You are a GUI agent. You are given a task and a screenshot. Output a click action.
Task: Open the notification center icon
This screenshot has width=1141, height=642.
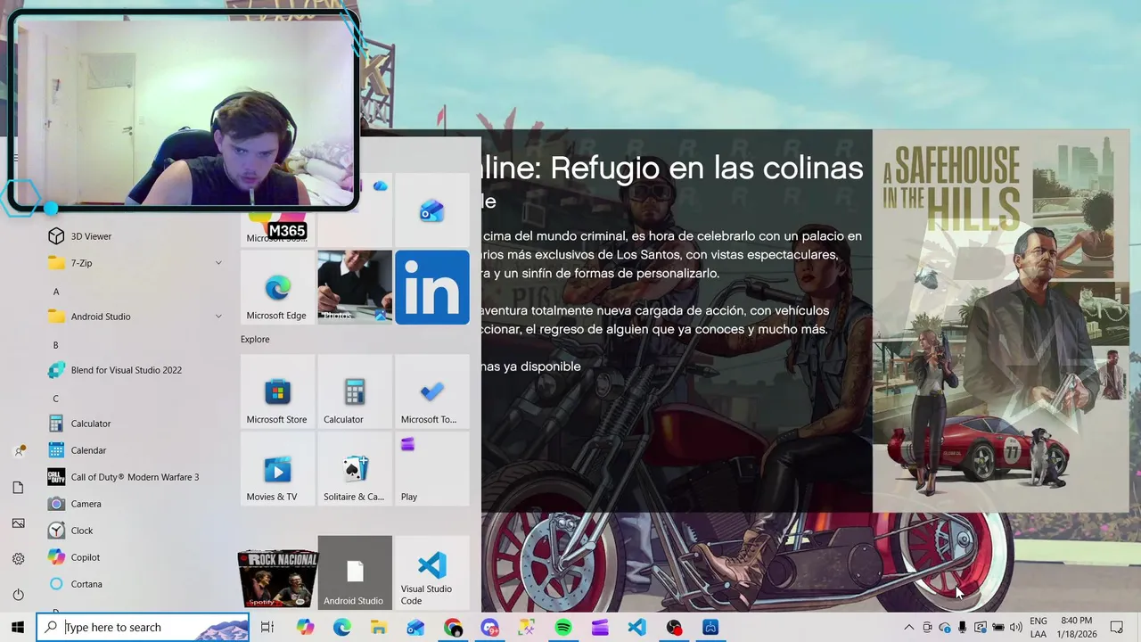point(1117,628)
